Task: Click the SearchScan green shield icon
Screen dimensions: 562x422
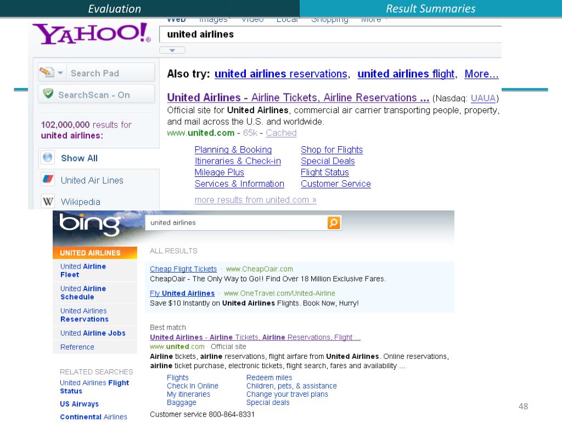Action: [x=48, y=94]
